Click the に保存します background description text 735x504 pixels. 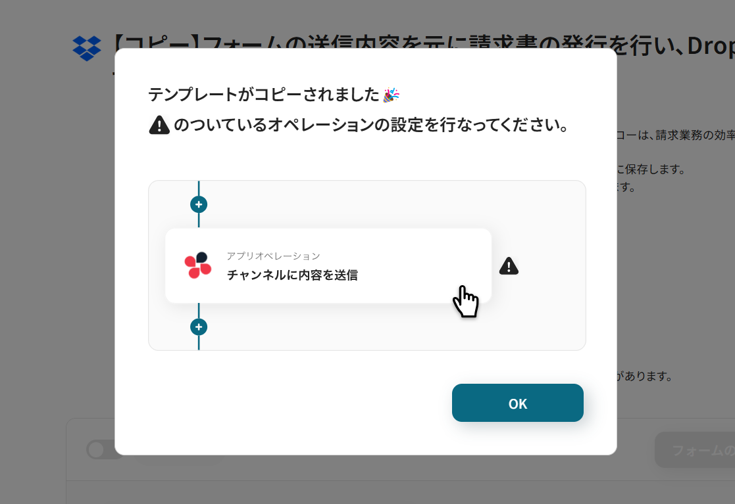651,169
